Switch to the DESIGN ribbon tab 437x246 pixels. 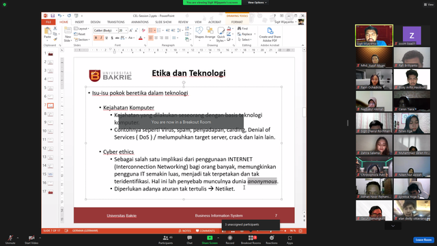point(96,22)
